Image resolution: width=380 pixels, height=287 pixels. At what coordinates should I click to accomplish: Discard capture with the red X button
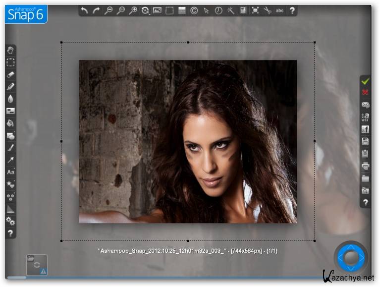tap(366, 93)
